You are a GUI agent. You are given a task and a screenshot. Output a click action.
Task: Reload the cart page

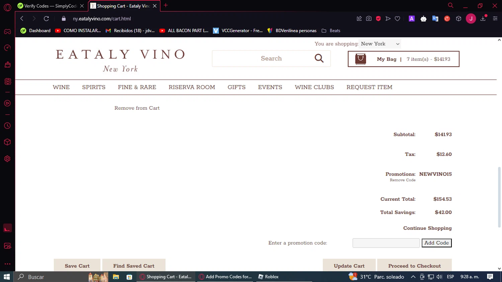46,19
